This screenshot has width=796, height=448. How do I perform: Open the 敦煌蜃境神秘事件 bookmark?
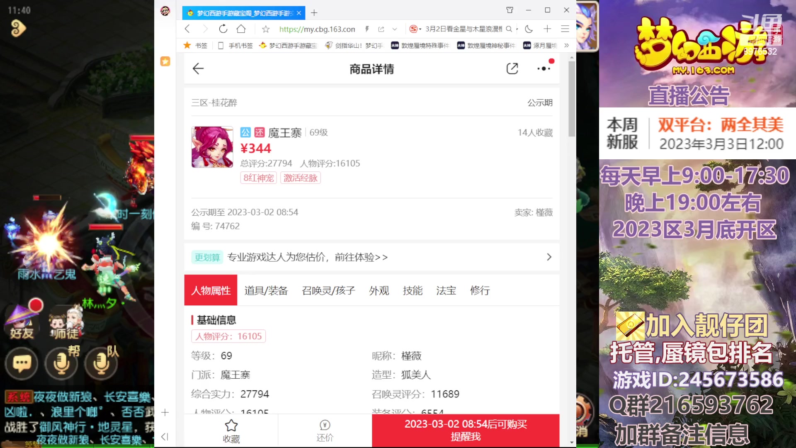point(486,46)
